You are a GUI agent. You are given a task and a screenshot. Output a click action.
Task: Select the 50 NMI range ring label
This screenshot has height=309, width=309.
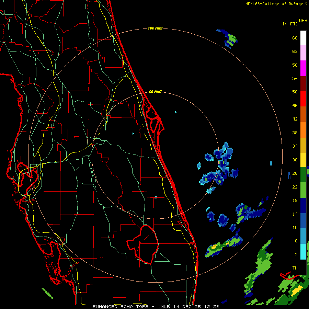click(x=155, y=92)
